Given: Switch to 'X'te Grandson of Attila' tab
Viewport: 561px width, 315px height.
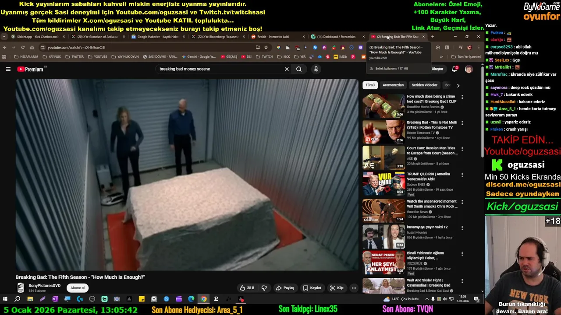Looking at the screenshot, I should [97, 37].
